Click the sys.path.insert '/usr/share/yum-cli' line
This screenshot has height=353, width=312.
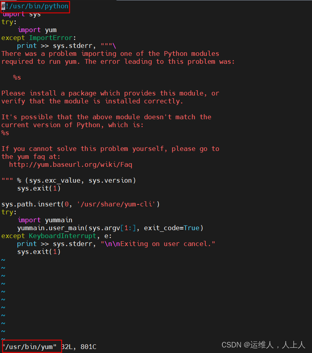[80, 204]
